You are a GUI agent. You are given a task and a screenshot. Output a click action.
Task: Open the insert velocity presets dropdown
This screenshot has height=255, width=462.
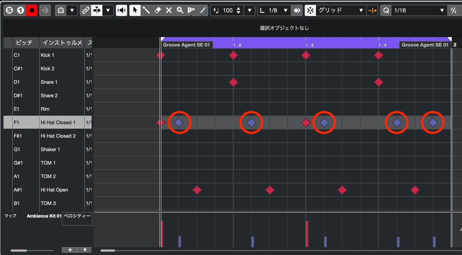coord(249,10)
